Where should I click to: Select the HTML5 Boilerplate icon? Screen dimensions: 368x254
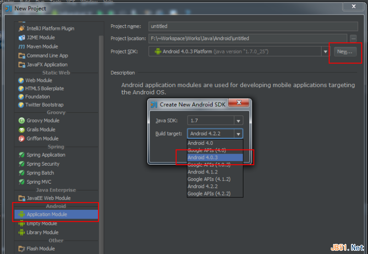21,88
